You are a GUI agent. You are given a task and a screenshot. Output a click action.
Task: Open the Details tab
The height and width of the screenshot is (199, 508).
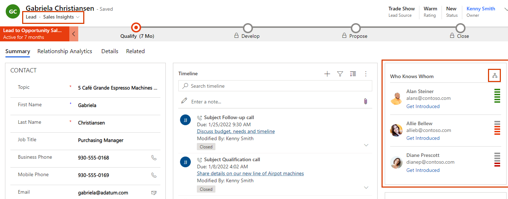[110, 51]
